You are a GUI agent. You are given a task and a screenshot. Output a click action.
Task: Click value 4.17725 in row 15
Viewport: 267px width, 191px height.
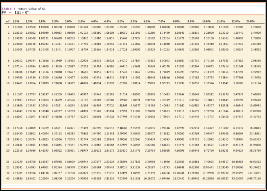tap(209, 117)
